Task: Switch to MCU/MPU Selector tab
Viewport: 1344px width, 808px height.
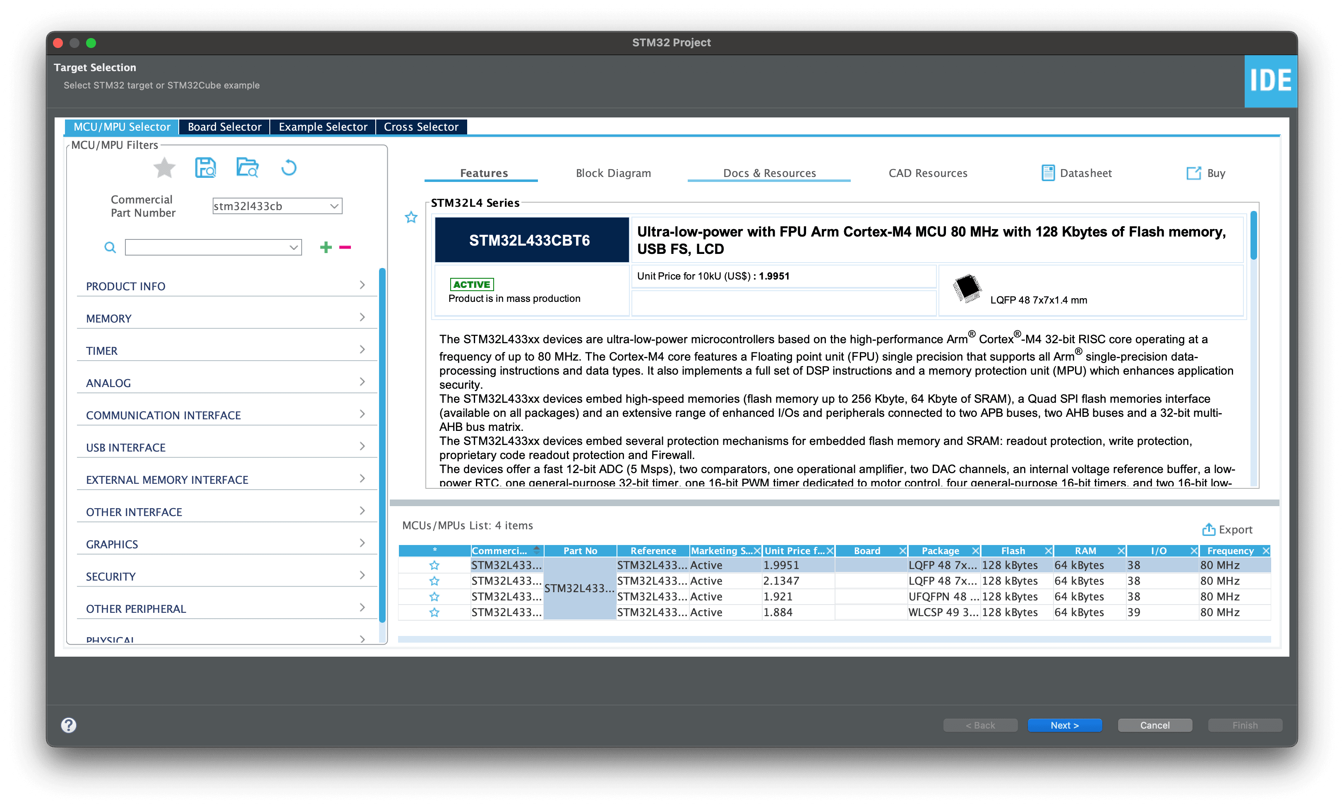Action: (x=122, y=127)
